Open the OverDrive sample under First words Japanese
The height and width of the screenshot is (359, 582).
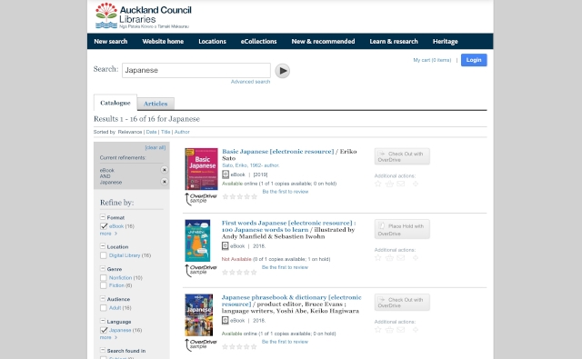point(201,270)
